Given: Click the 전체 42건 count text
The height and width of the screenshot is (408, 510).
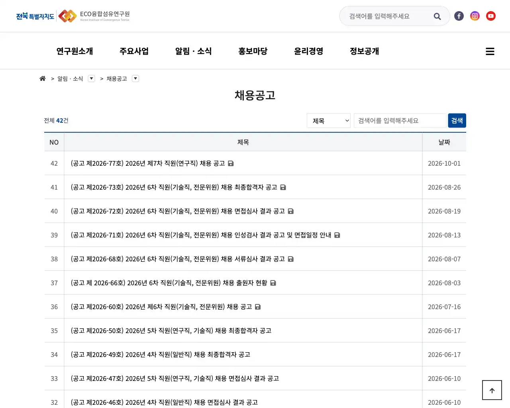Looking at the screenshot, I should tap(56, 120).
